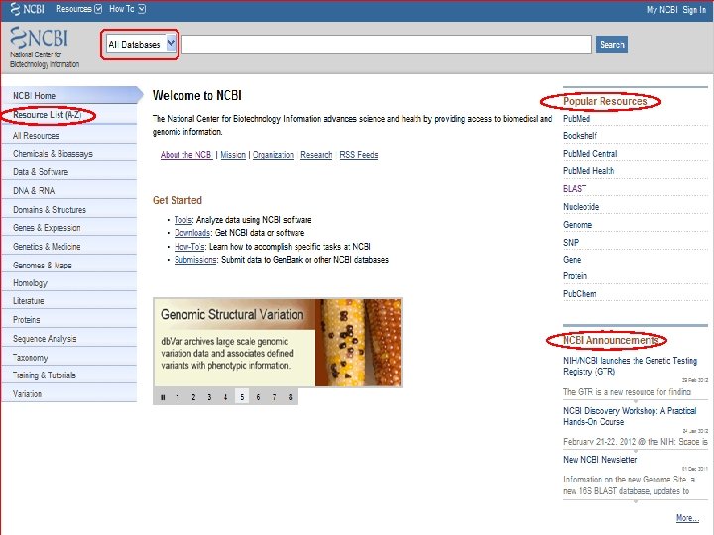Open PubMed under Popular Resources
Viewport: 714px width, 535px height.
pos(576,118)
